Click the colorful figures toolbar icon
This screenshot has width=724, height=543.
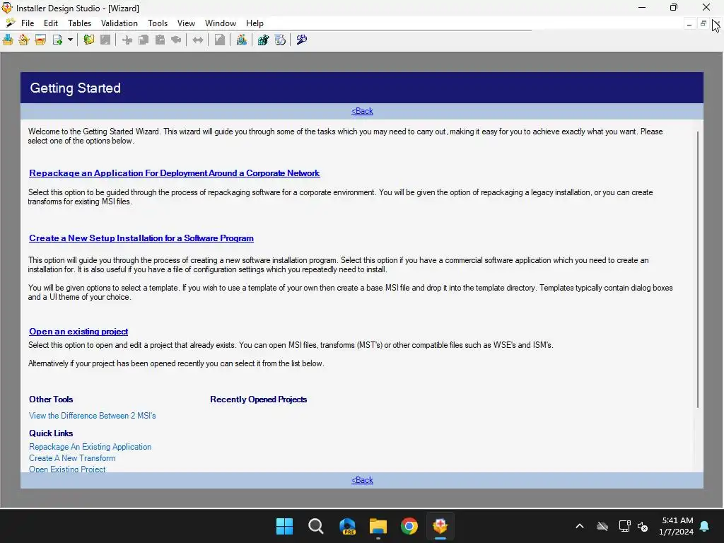point(242,40)
